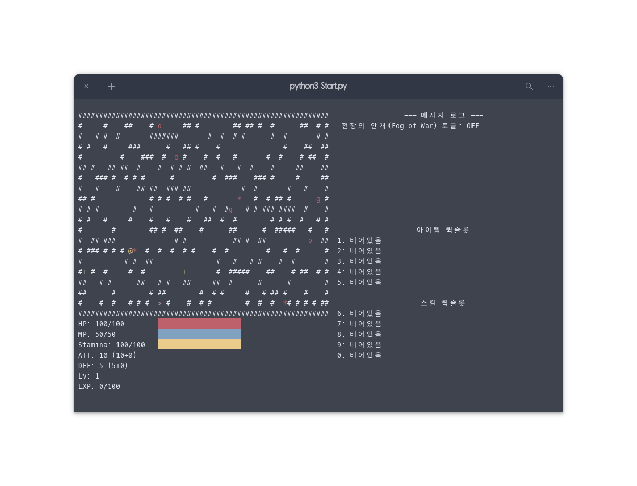Click the EXP: 0/100 stat line

tap(99, 386)
